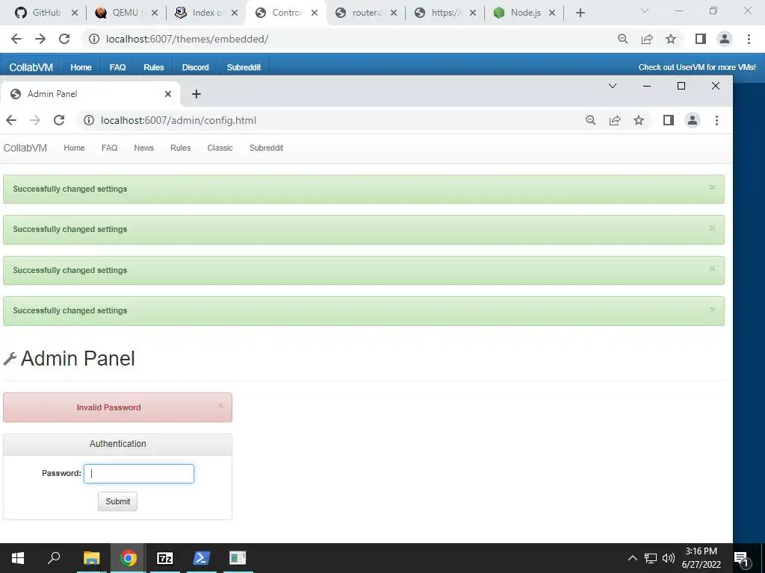
Task: Click the Submit button
Action: 117,501
